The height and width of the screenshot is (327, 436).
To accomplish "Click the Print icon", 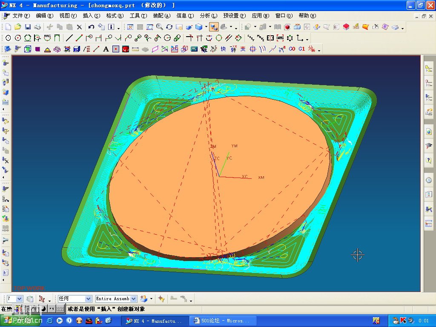I will [x=37, y=27].
